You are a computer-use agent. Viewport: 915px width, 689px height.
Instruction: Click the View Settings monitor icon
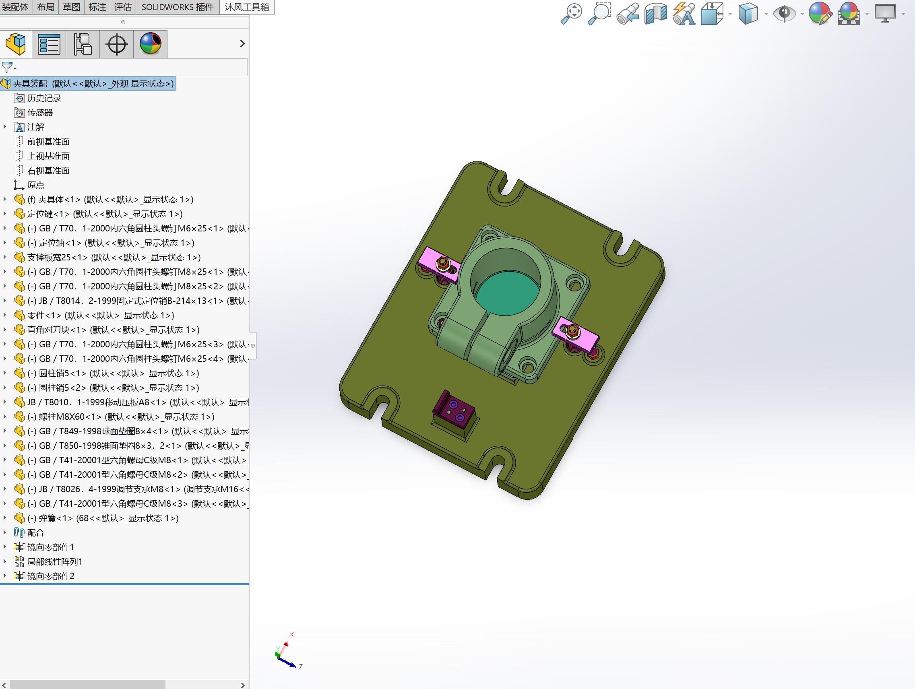(885, 14)
